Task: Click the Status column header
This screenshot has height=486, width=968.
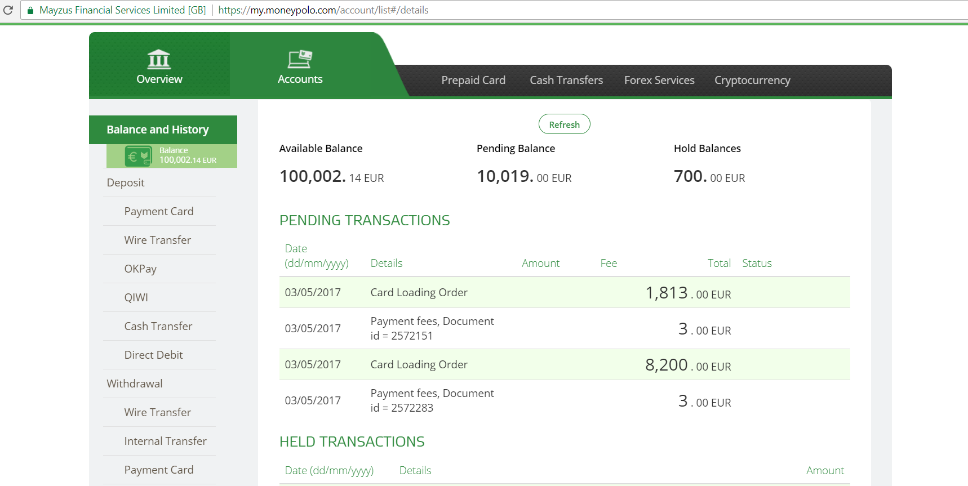Action: (x=757, y=263)
